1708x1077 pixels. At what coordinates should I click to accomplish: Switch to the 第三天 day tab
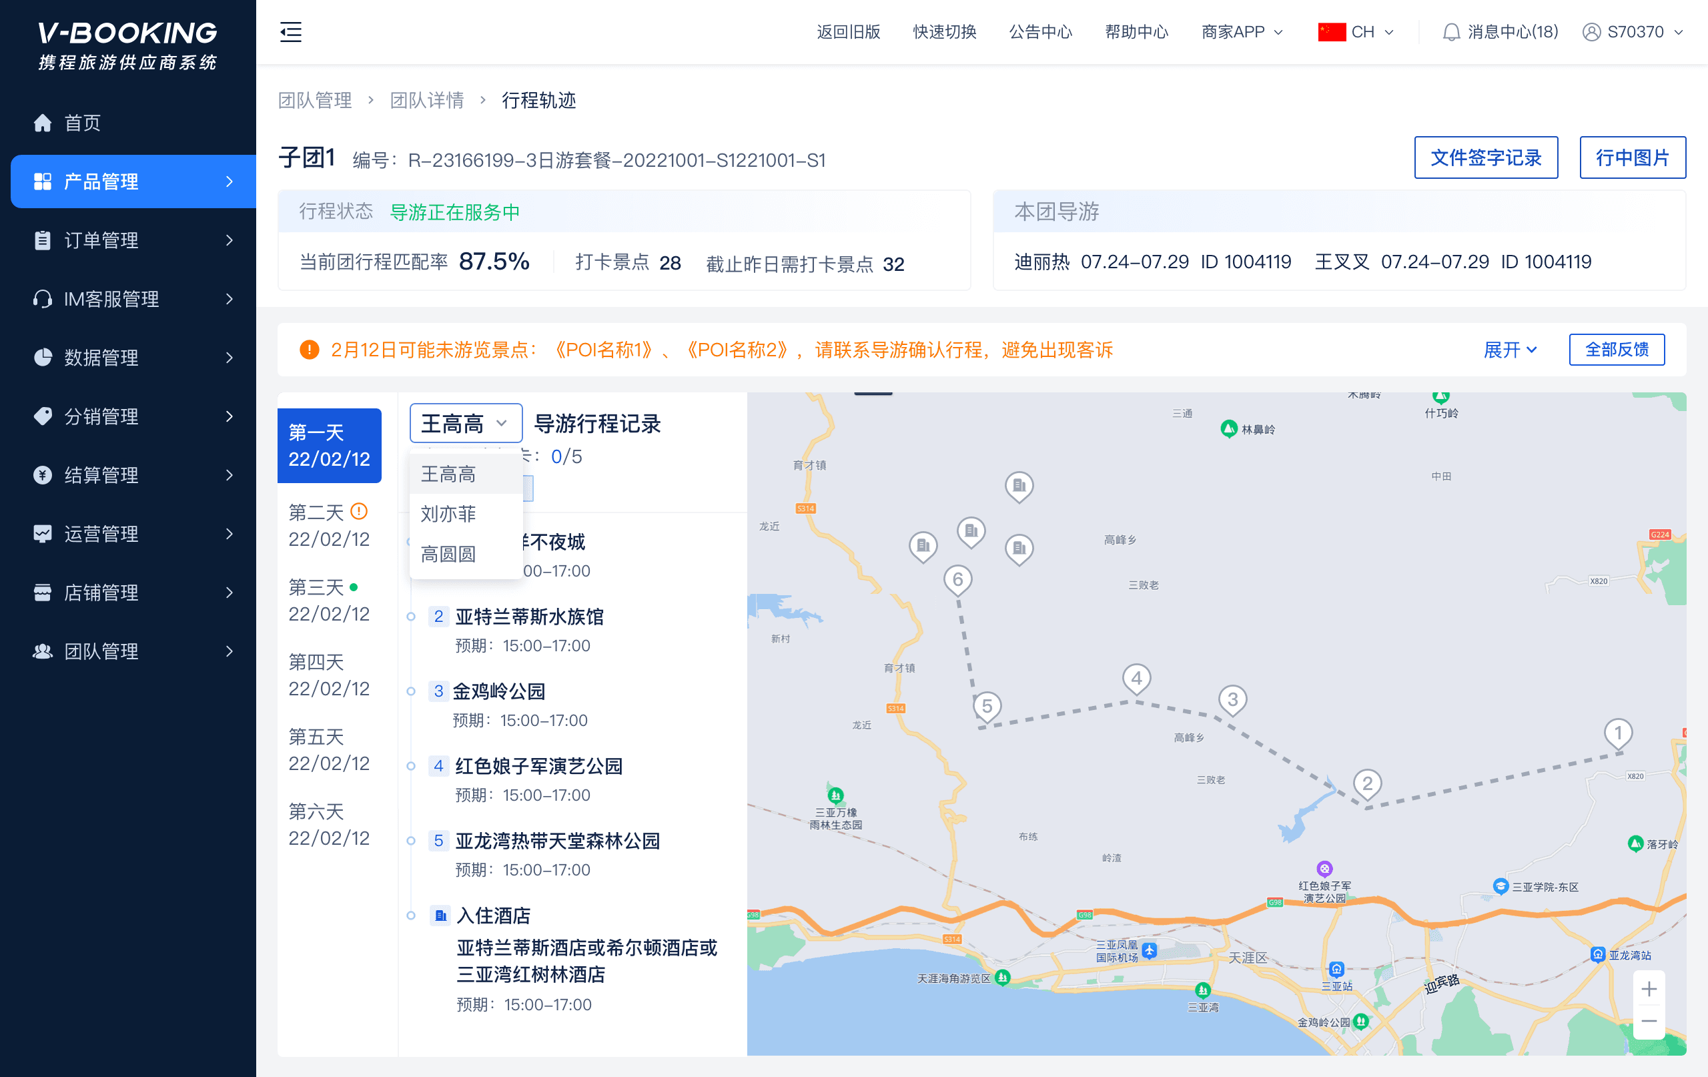(x=328, y=601)
